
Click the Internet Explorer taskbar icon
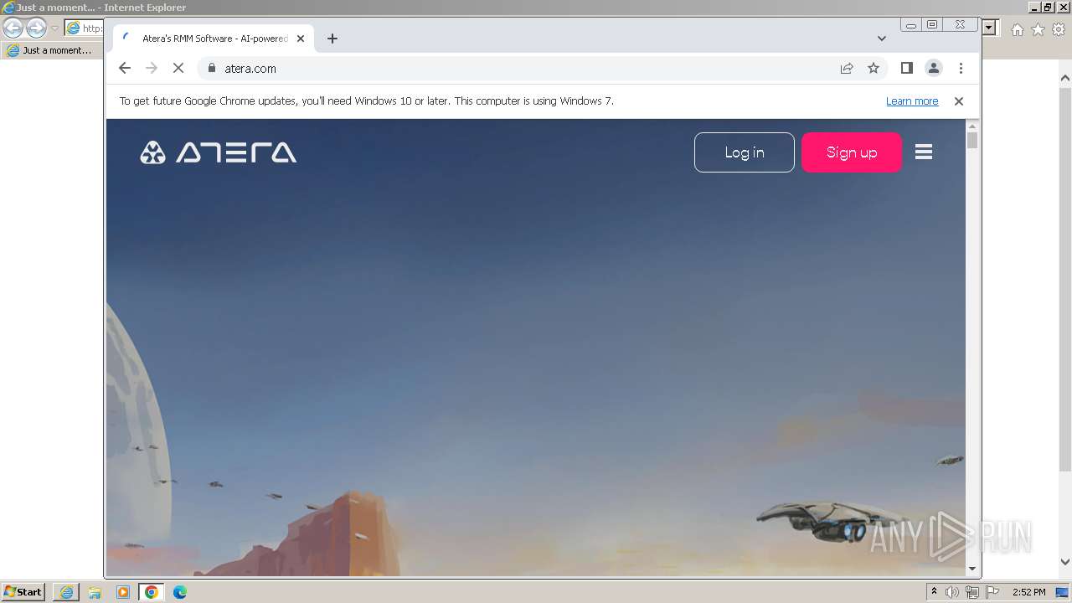66,592
